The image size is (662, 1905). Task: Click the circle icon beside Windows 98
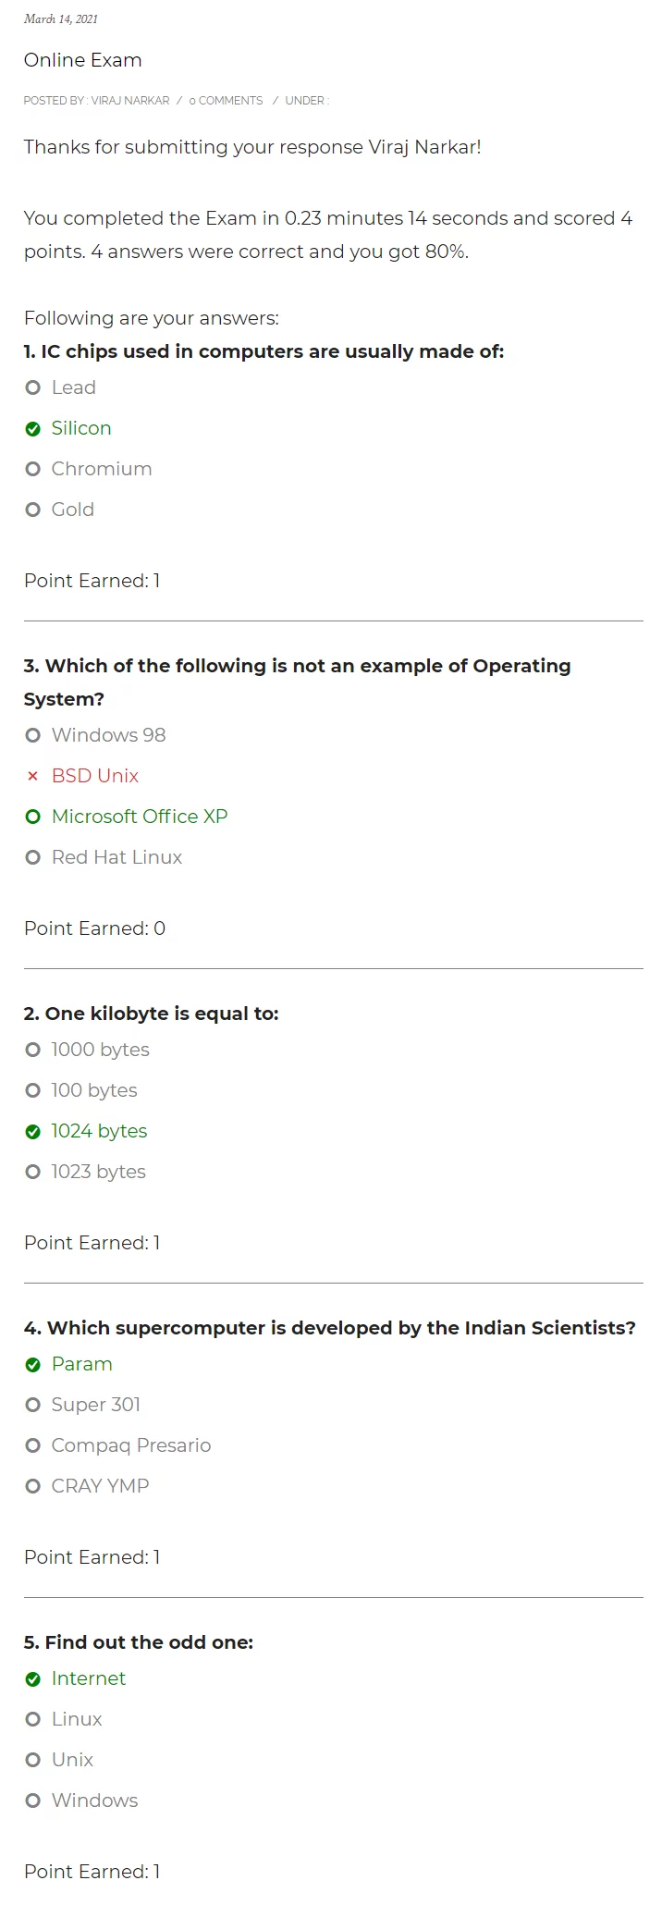click(x=33, y=735)
